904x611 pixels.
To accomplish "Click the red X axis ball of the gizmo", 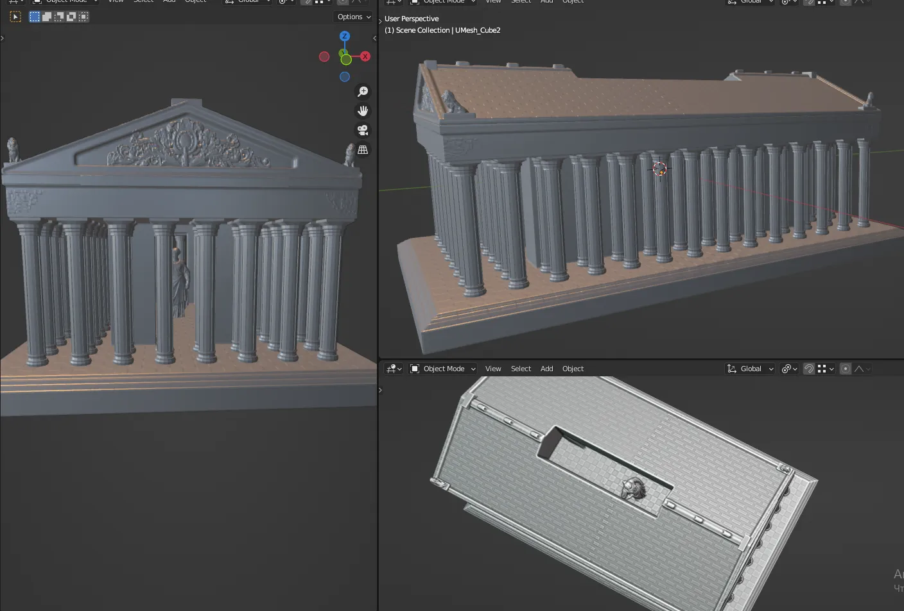I will pyautogui.click(x=365, y=56).
